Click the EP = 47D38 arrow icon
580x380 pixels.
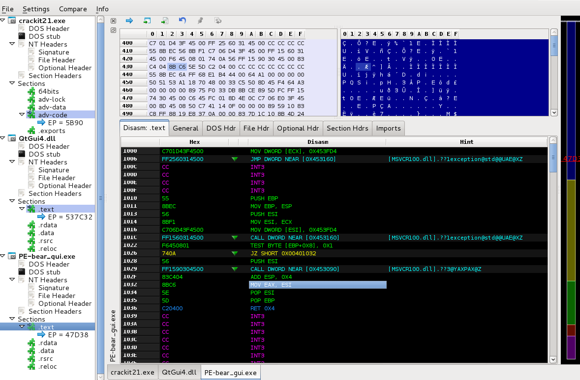(x=41, y=334)
